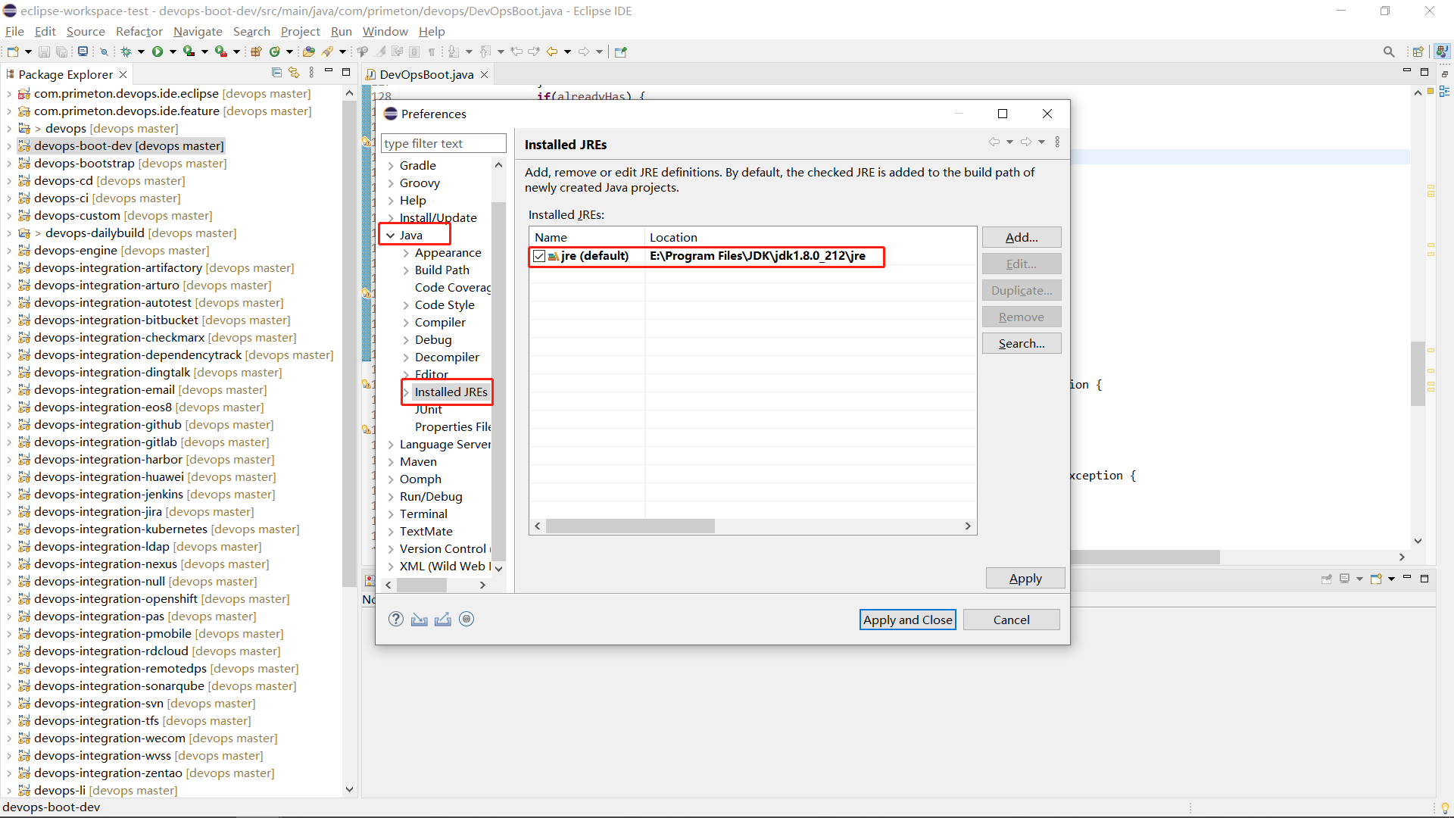Viewport: 1454px width, 818px height.
Task: Open the Help question mark in Preferences dialog
Action: click(395, 619)
